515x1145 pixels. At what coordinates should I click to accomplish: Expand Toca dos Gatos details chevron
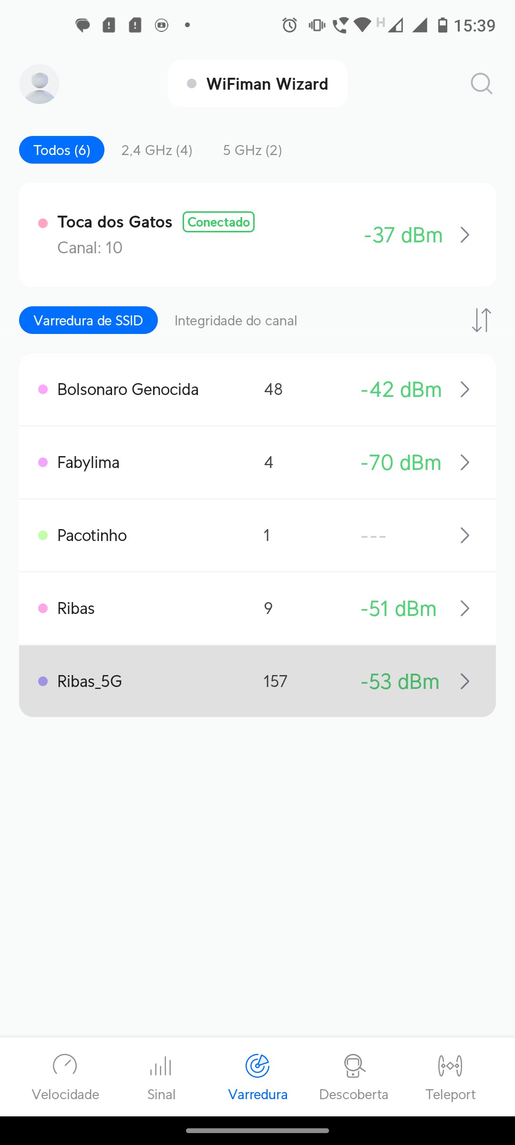(465, 235)
